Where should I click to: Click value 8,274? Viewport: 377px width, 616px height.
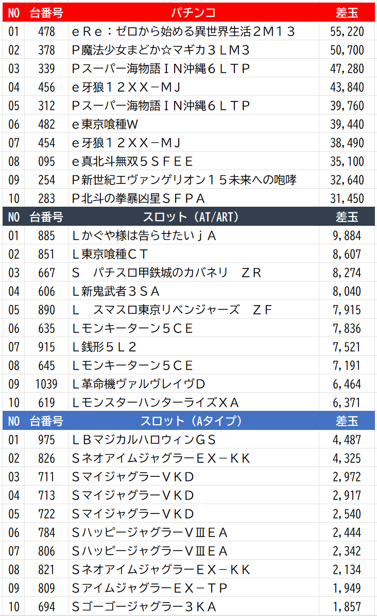[347, 273]
